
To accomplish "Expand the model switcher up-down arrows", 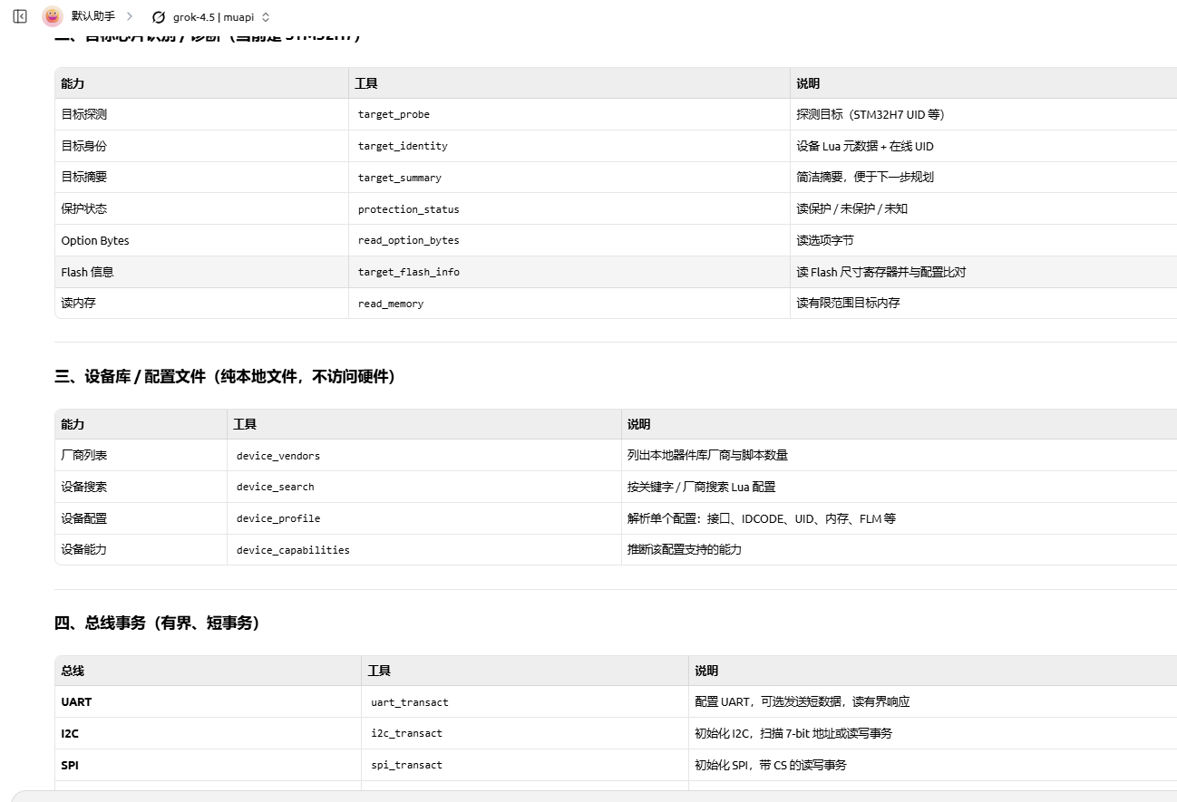I will coord(266,17).
